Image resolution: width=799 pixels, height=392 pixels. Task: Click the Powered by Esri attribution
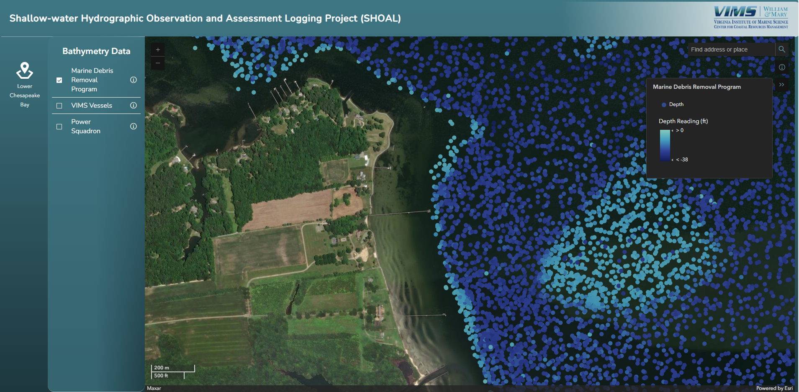click(x=774, y=388)
